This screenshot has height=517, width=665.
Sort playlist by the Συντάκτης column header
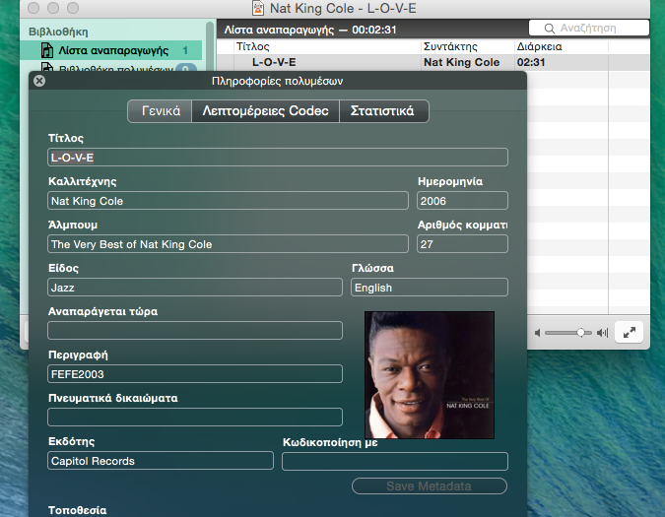pyautogui.click(x=467, y=46)
